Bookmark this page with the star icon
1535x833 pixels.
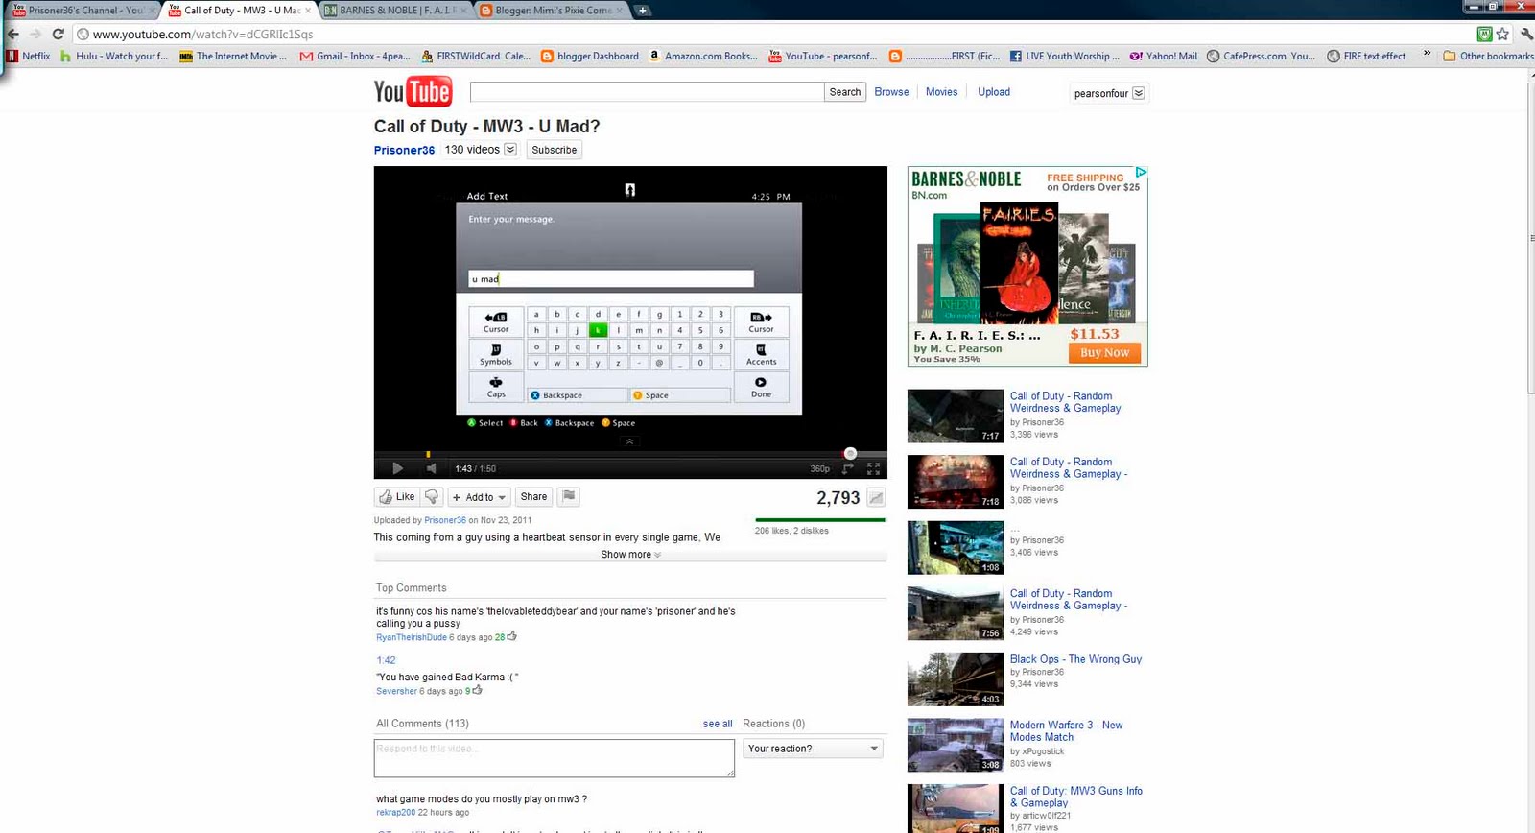[1502, 34]
